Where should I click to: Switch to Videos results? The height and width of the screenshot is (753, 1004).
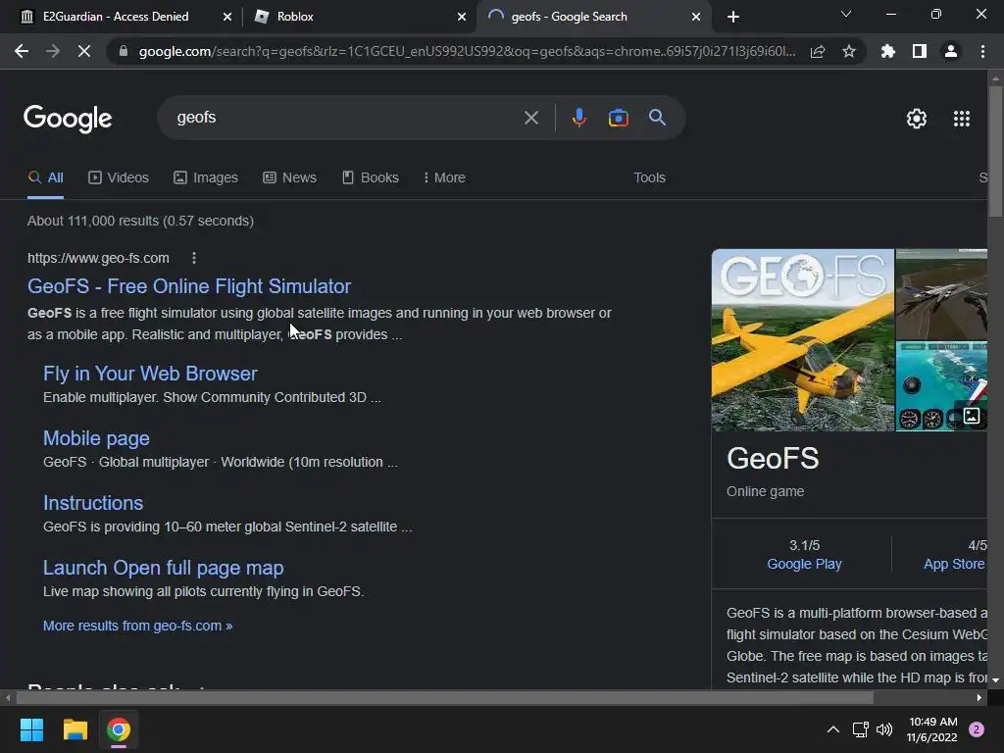[119, 178]
